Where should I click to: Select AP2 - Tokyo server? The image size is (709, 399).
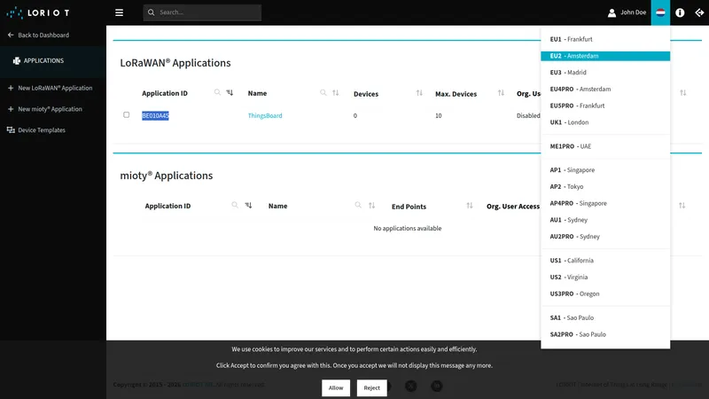pyautogui.click(x=605, y=187)
